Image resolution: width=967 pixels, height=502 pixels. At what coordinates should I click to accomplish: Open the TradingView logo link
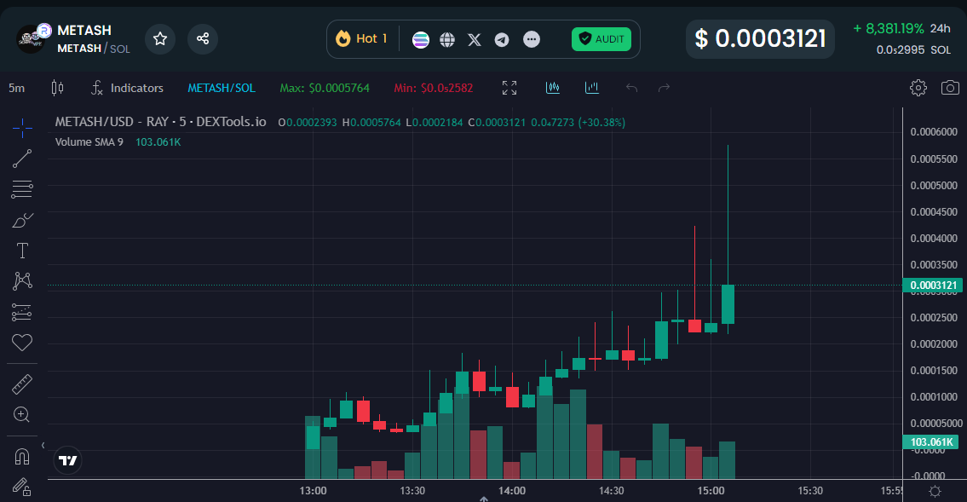pos(68,460)
